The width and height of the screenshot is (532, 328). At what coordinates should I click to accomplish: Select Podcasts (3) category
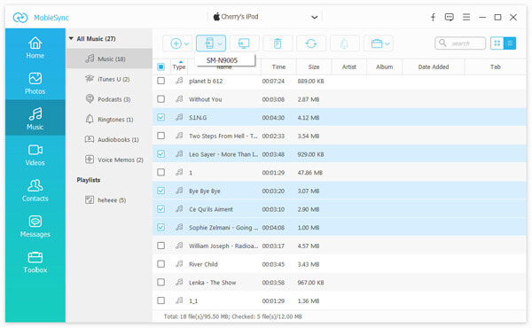click(108, 99)
